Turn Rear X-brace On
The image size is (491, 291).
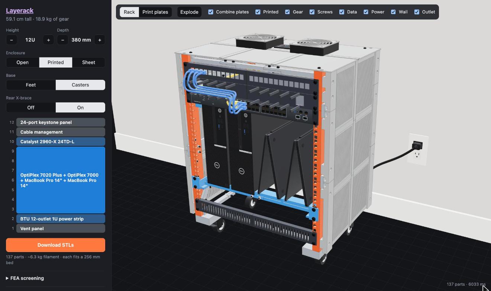tap(80, 108)
